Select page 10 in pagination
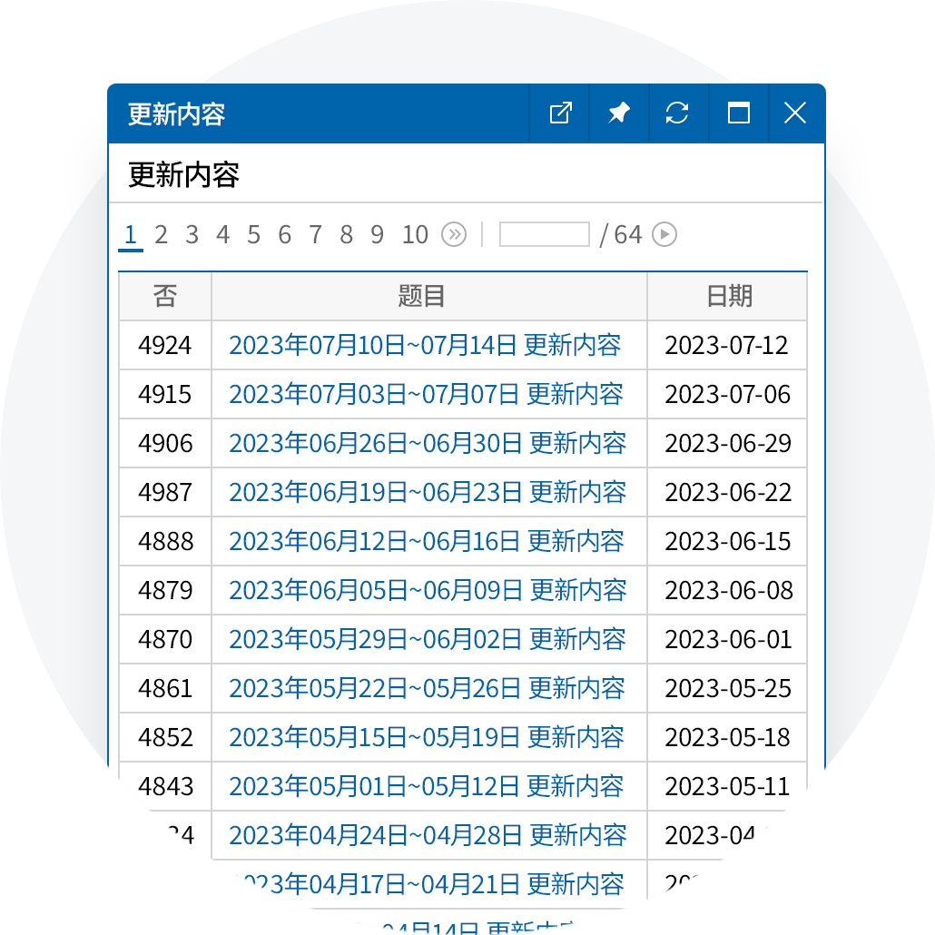The image size is (935, 935). click(x=415, y=235)
